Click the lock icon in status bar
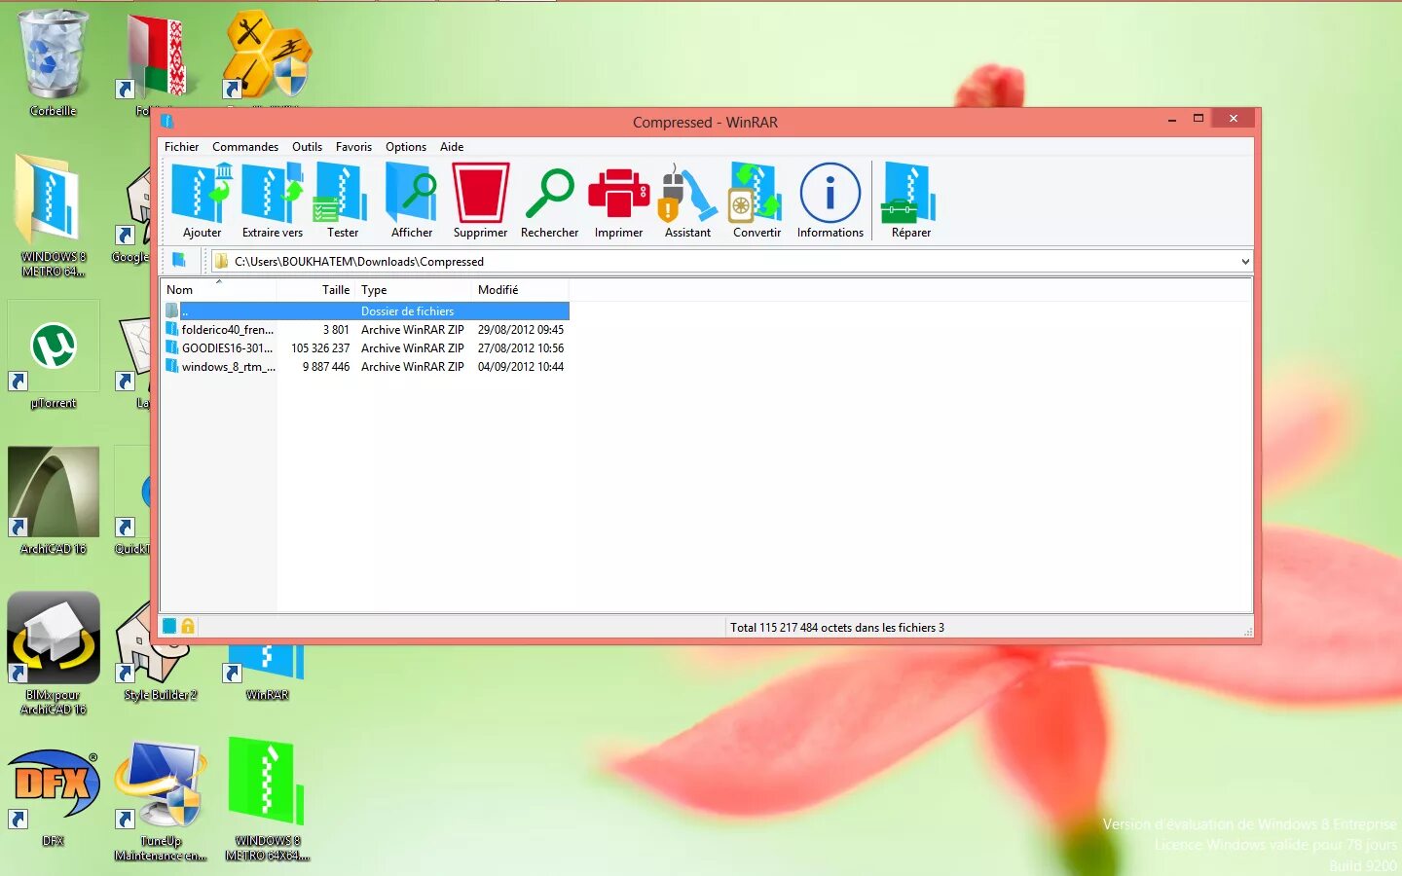This screenshot has width=1402, height=876. pos(188,626)
